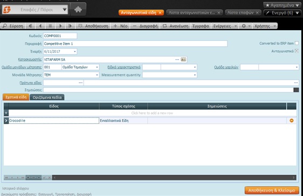
Task: Go to previous record in top toolbar
Action: point(40,26)
